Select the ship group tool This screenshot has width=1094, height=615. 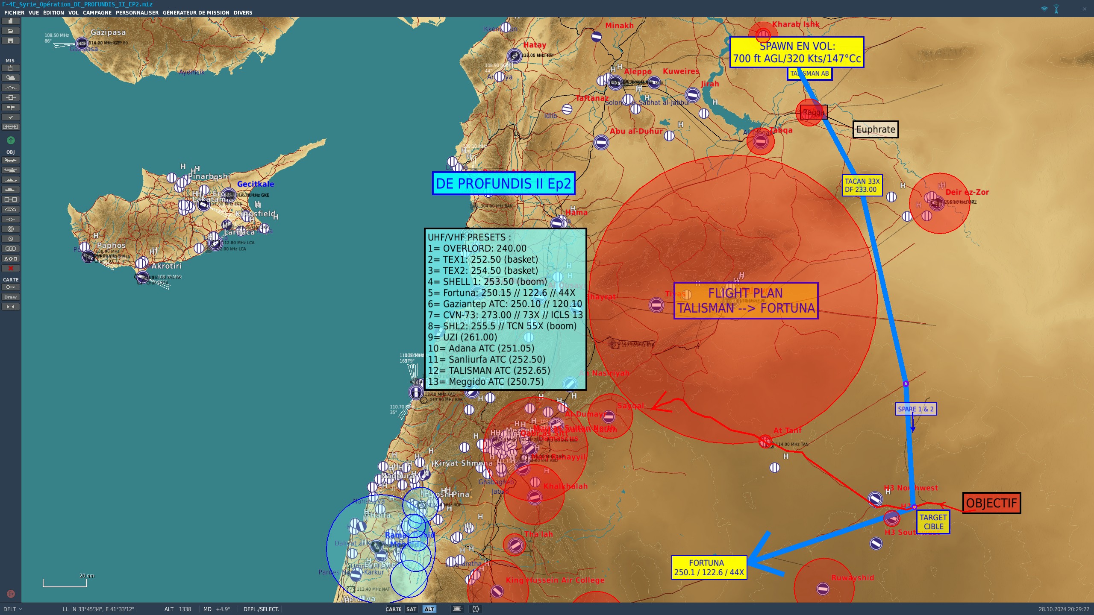point(11,180)
